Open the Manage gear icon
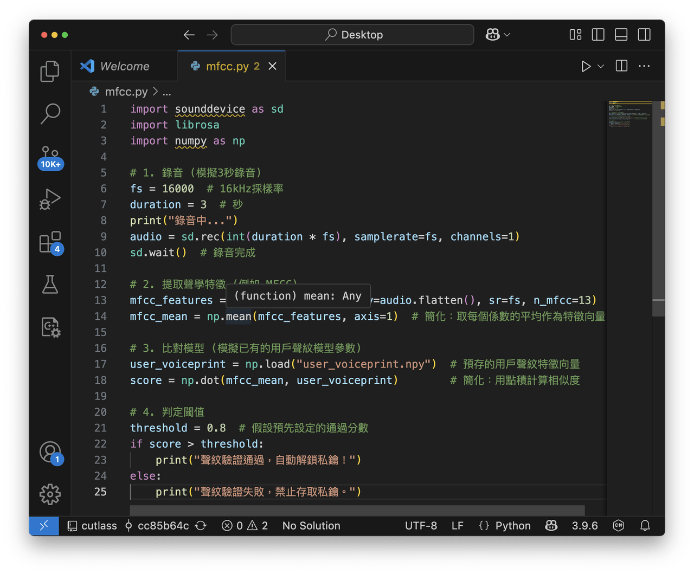The width and height of the screenshot is (694, 574). tap(50, 494)
